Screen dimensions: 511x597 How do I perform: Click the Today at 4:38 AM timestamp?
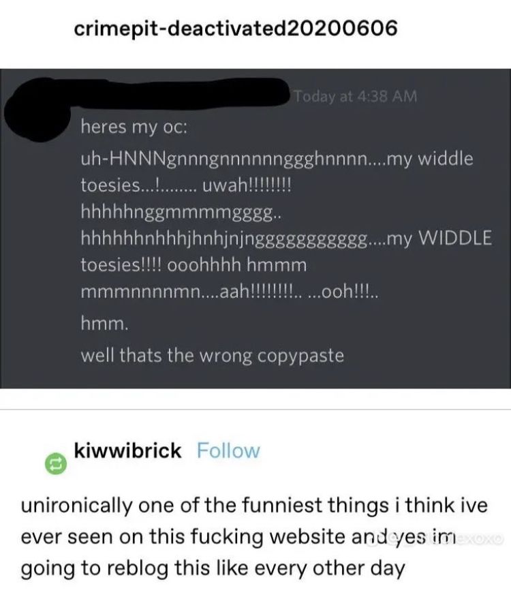[356, 96]
